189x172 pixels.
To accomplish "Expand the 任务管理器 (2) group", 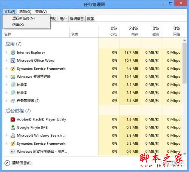I will (6, 101).
